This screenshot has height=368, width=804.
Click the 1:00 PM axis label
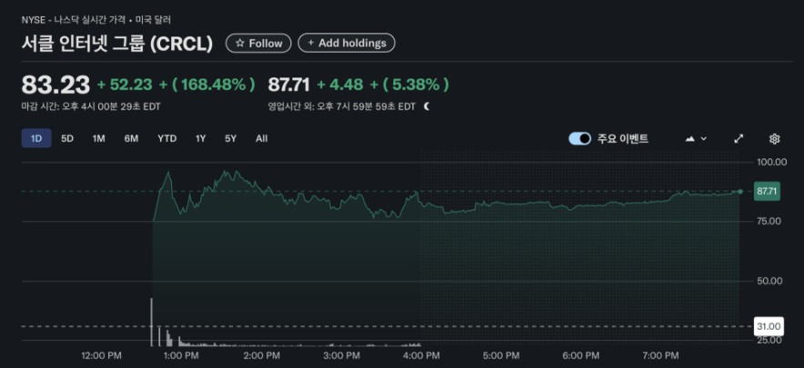point(180,355)
